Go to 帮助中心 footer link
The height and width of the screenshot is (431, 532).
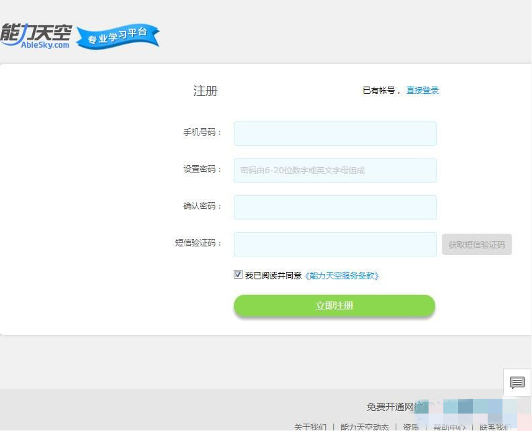pos(449,427)
